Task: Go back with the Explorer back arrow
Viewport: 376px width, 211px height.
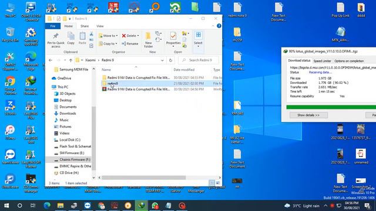Action: pyautogui.click(x=51, y=60)
